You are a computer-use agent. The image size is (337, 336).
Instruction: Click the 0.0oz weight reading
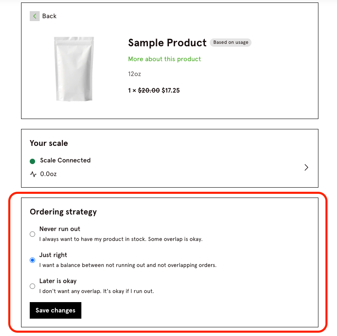[48, 174]
